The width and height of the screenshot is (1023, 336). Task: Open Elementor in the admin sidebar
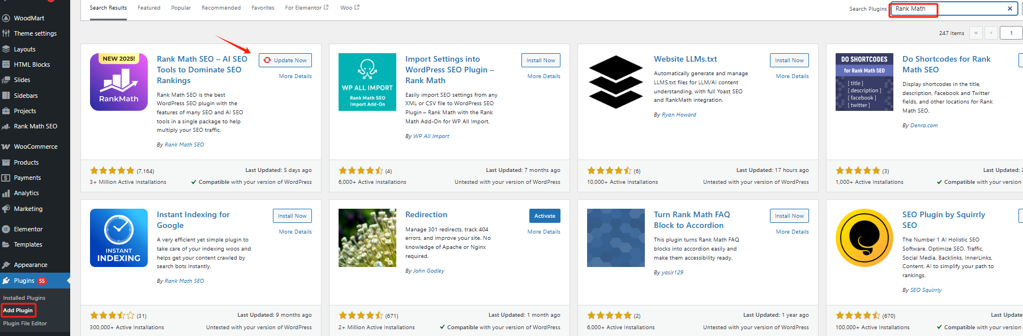28,229
